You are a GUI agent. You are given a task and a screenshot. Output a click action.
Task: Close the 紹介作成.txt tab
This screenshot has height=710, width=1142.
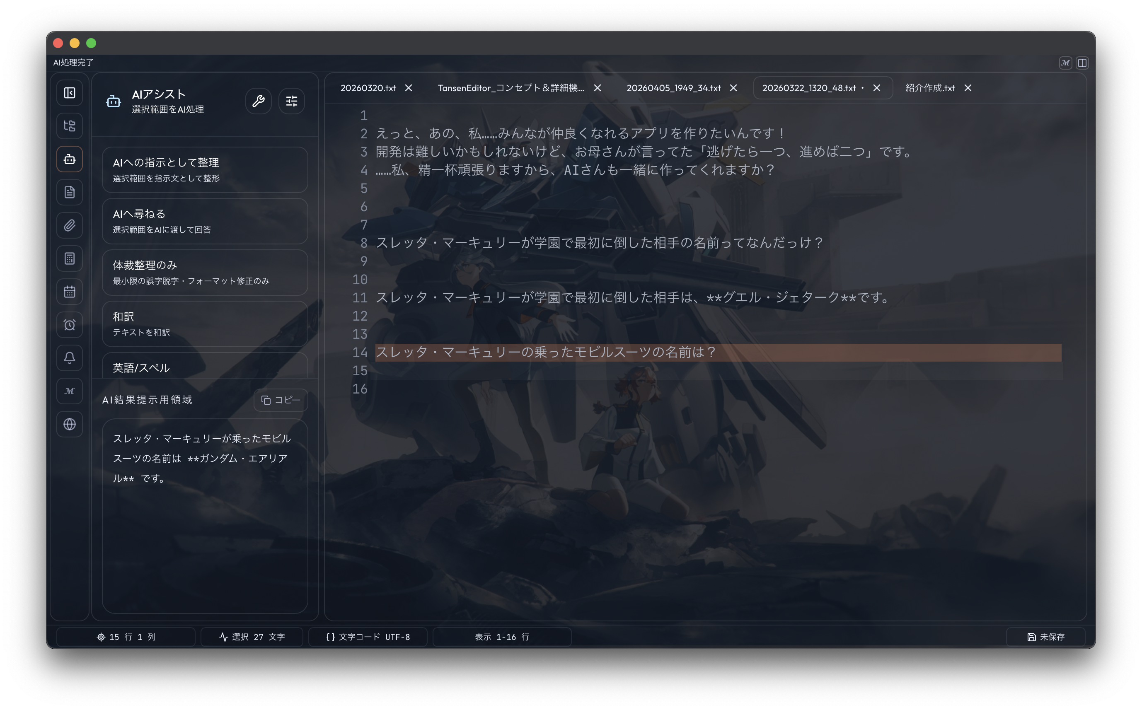[x=968, y=88]
